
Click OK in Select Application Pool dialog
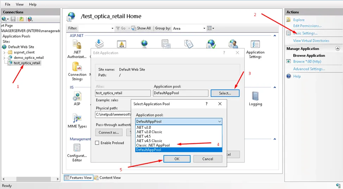(x=177, y=159)
